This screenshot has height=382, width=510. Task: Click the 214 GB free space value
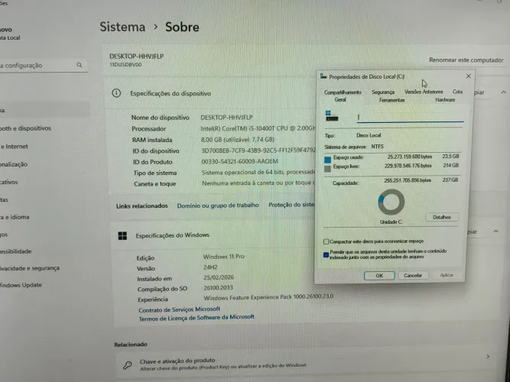point(451,165)
